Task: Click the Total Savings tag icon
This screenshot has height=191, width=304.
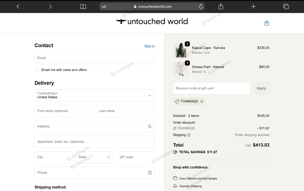Action: pyautogui.click(x=175, y=152)
